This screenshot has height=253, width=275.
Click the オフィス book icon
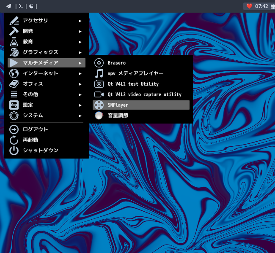click(x=14, y=84)
